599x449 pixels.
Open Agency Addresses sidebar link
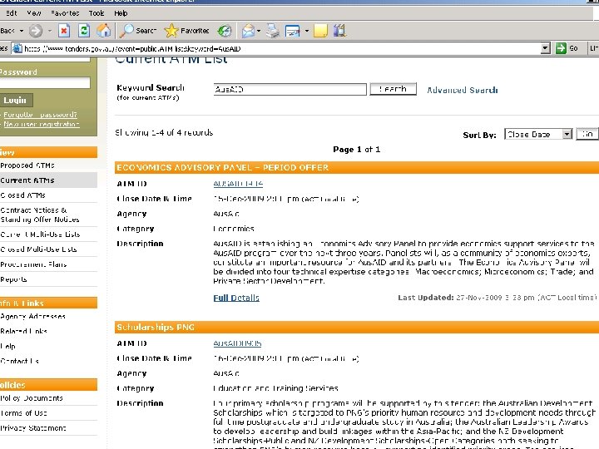[32, 316]
